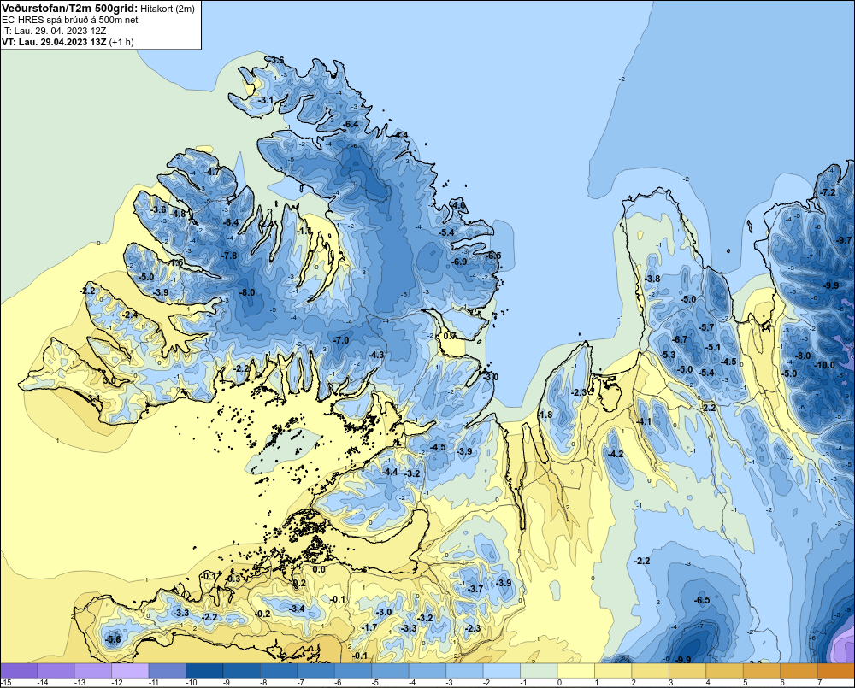Click the "-15" legend scale label
Screen dimensions: 855x688
pyautogui.click(x=7, y=683)
